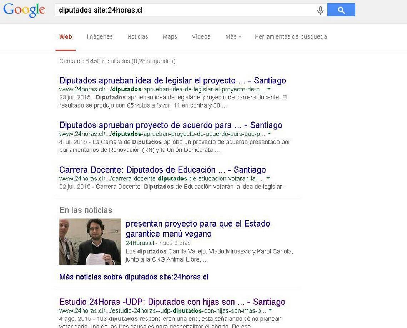The width and height of the screenshot is (407, 328).
Task: Go to the Maps tab
Action: click(170, 36)
